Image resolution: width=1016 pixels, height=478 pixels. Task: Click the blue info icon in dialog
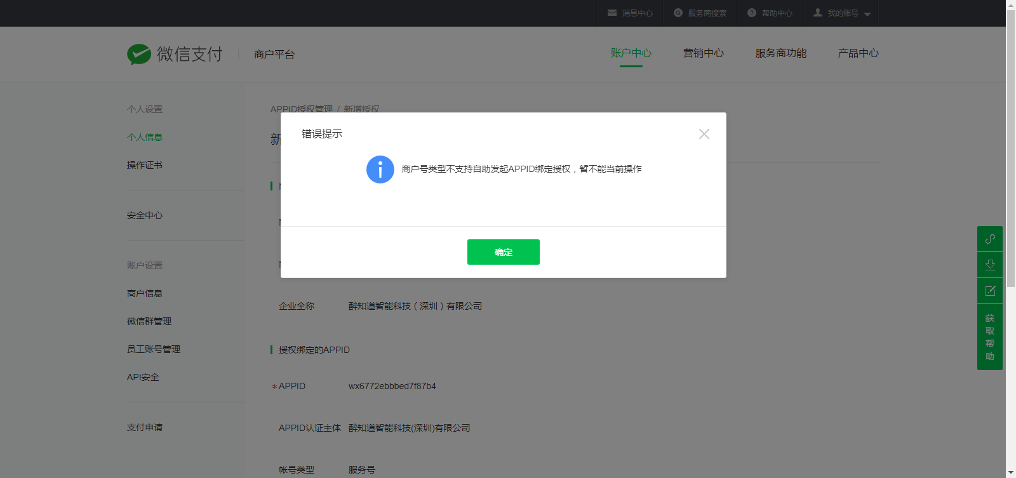(x=380, y=169)
